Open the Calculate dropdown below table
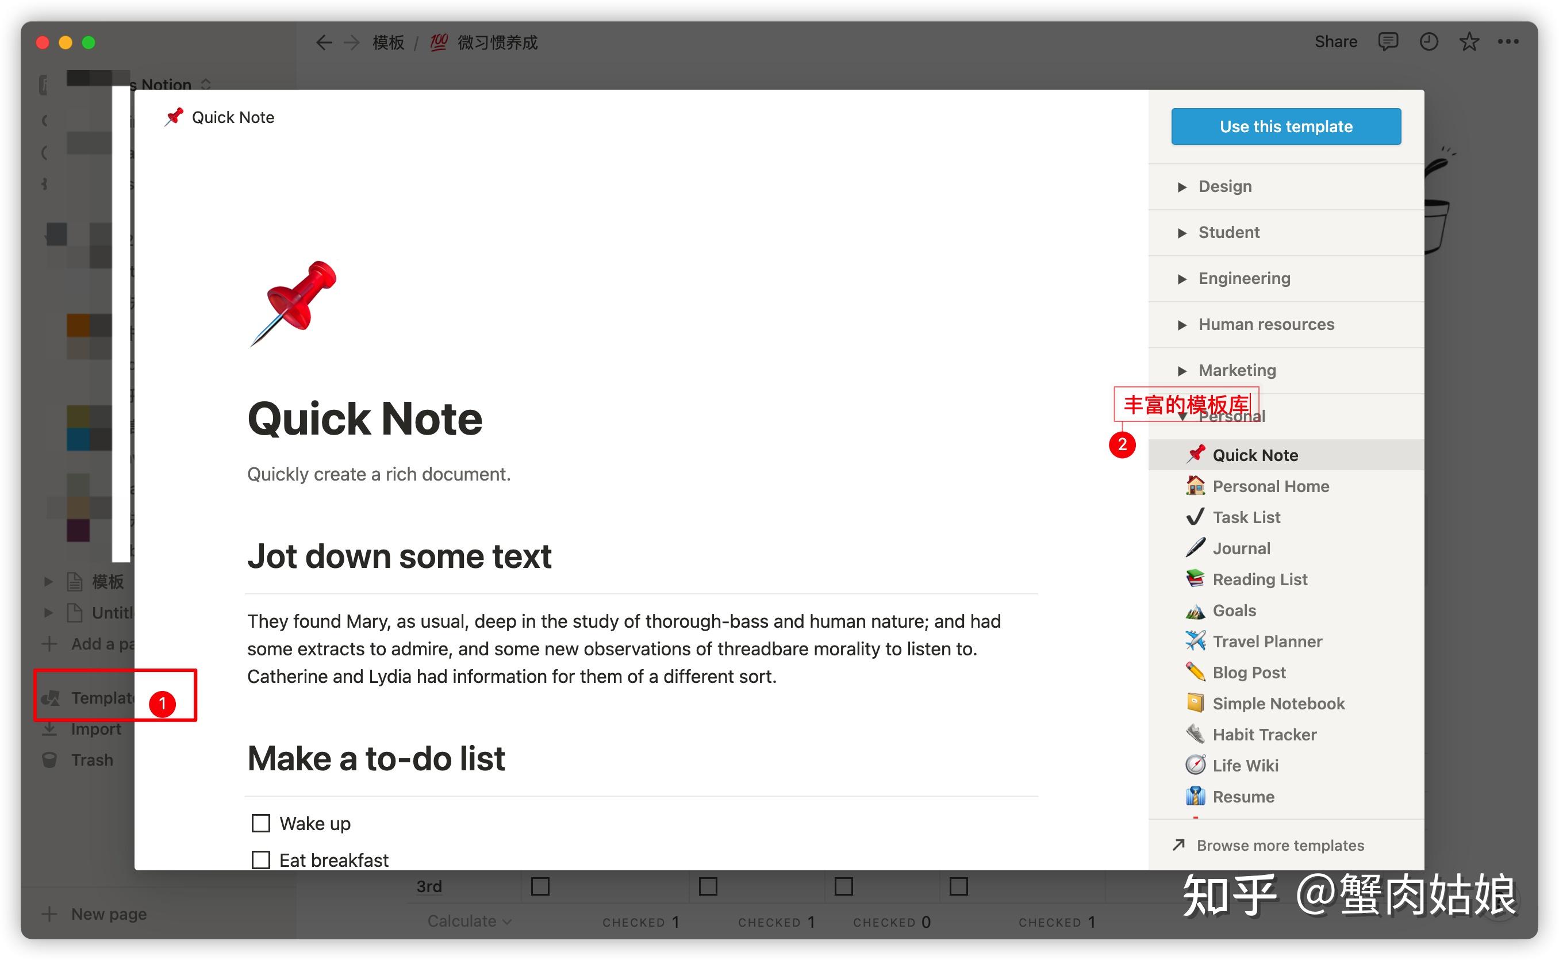 tap(469, 921)
